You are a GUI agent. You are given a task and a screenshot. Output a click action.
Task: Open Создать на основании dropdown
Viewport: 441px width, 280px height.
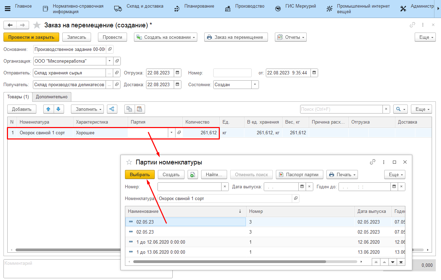pyautogui.click(x=165, y=37)
